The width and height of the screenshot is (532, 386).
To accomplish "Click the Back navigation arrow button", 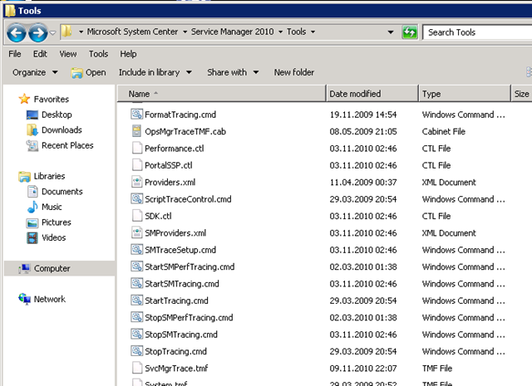I will click(x=17, y=32).
